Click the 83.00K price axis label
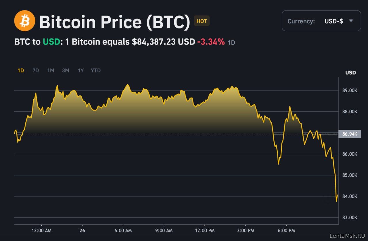The height and width of the screenshot is (241, 368). [350, 217]
